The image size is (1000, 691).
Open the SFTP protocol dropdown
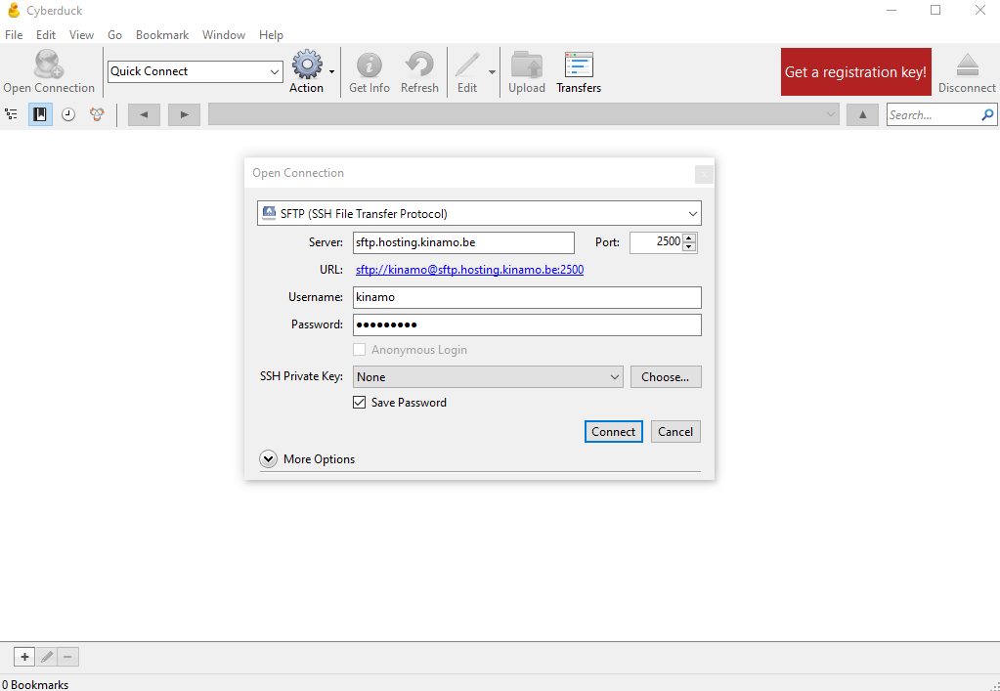pos(479,213)
